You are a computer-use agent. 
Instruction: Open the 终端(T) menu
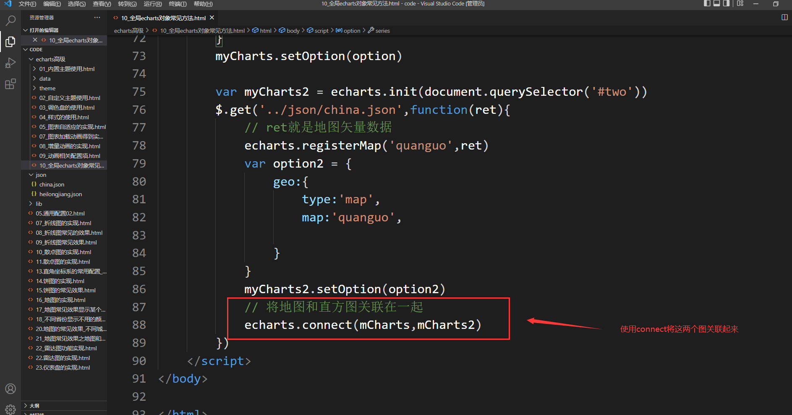pos(178,4)
